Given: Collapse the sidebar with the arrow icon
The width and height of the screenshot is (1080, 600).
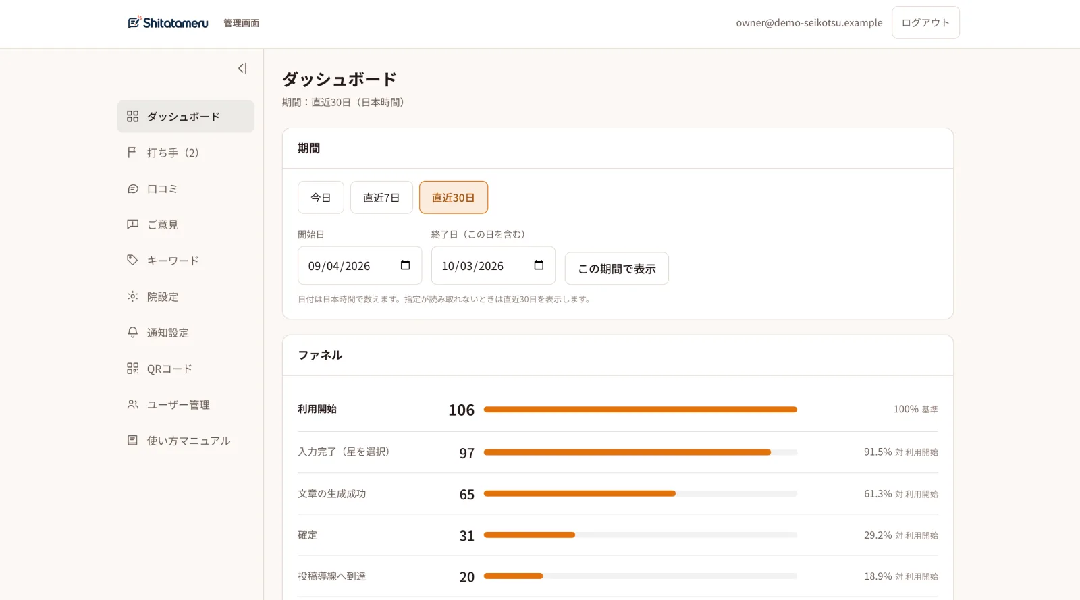Looking at the screenshot, I should point(242,68).
